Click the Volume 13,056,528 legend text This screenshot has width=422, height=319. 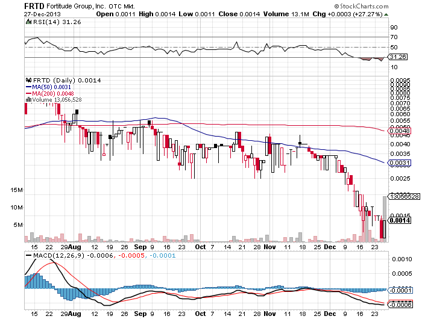coord(57,100)
